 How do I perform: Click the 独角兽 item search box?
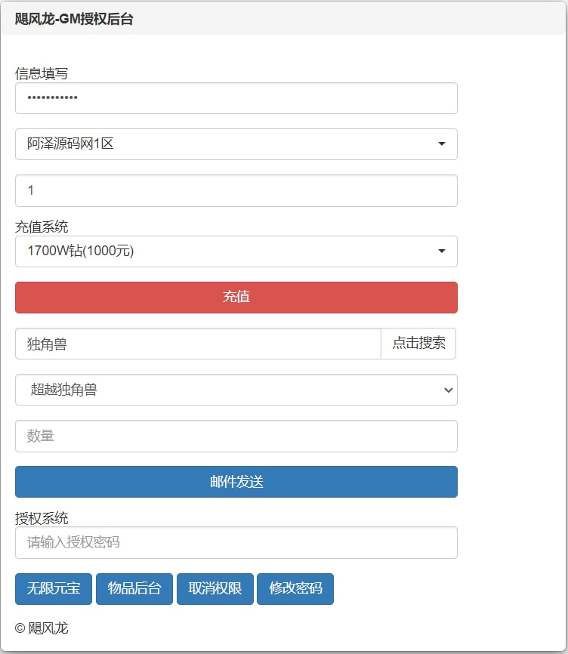(x=198, y=344)
